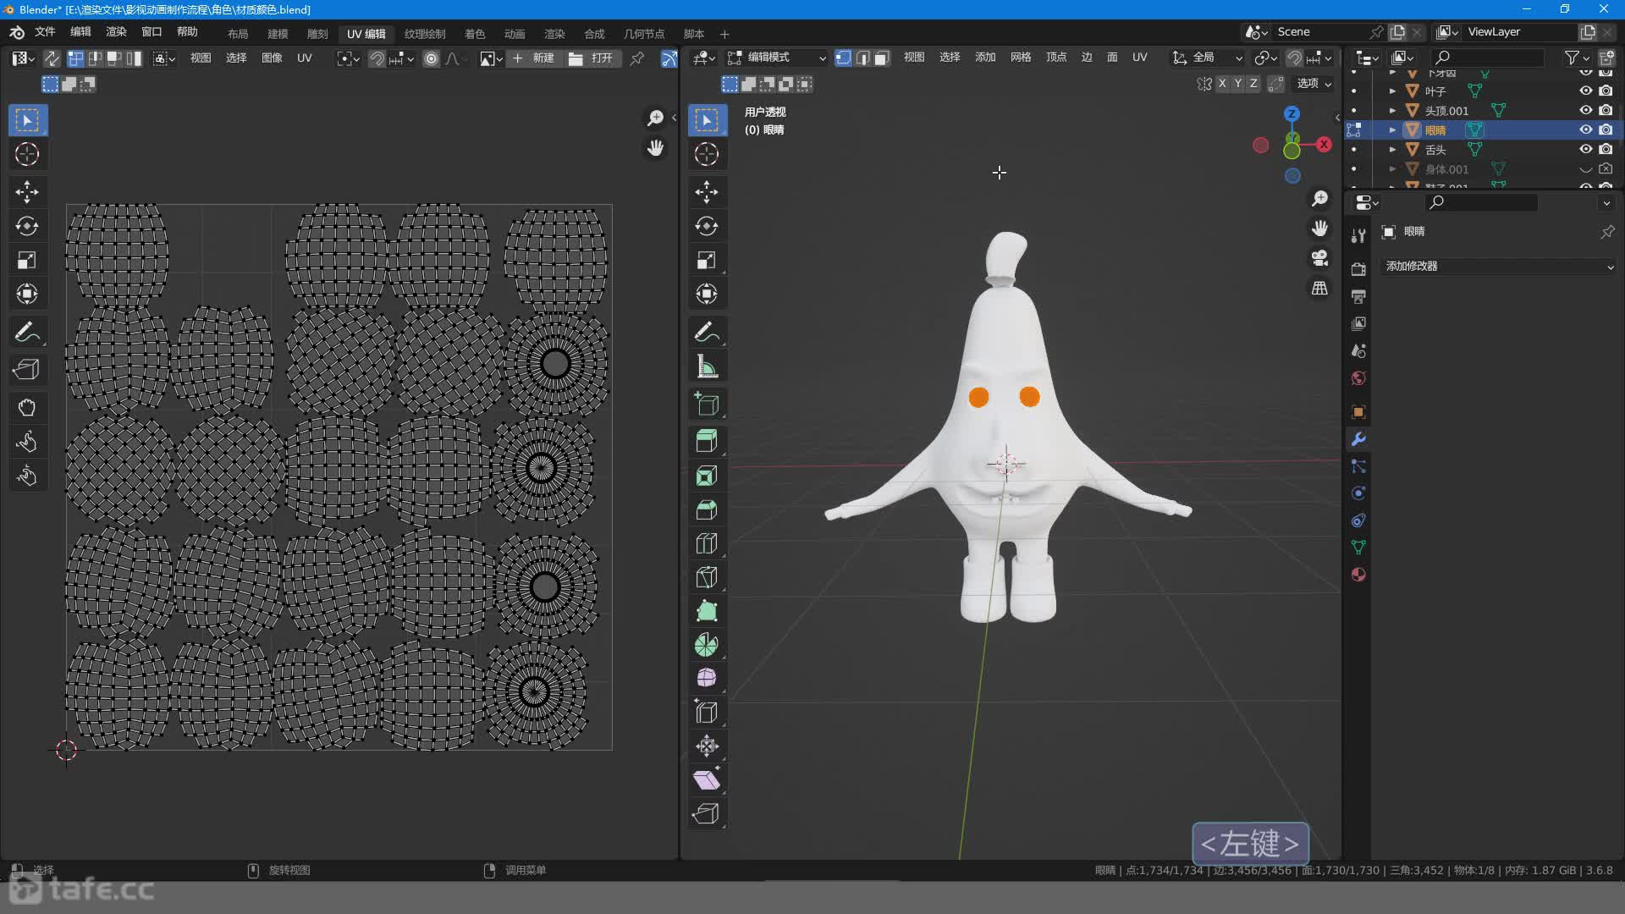This screenshot has height=914, width=1625.
Task: Enable vertex select mode in 3D viewport
Action: click(844, 58)
